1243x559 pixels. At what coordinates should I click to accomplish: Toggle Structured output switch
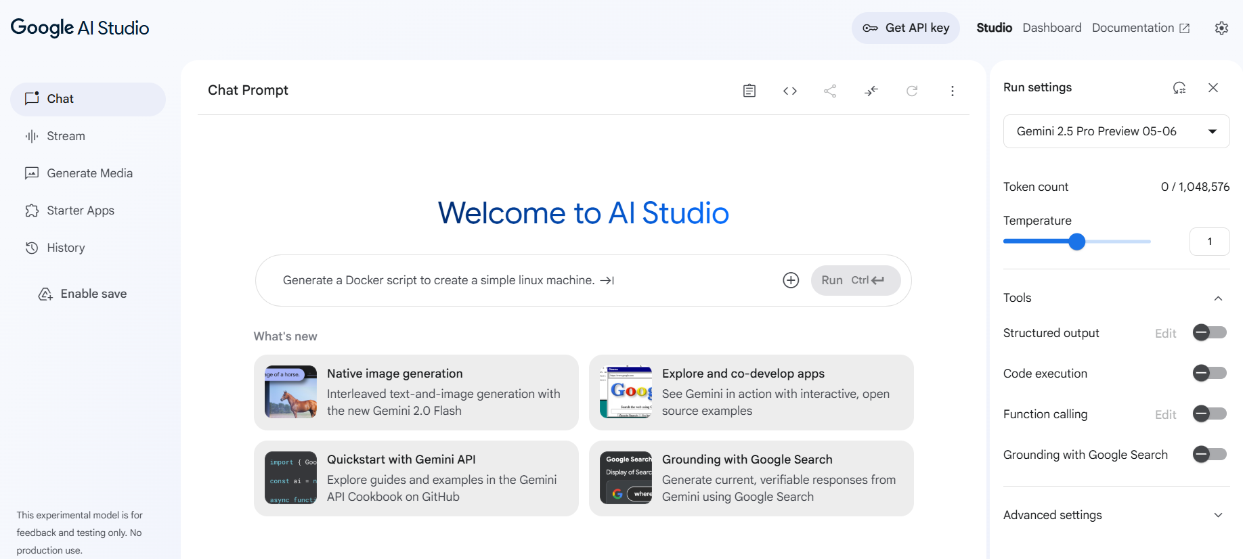click(1209, 332)
